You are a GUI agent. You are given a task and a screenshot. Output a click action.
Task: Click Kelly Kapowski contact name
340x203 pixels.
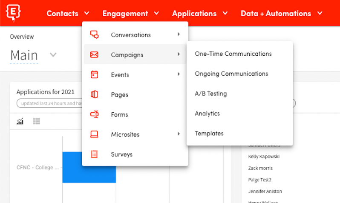pos(264,157)
